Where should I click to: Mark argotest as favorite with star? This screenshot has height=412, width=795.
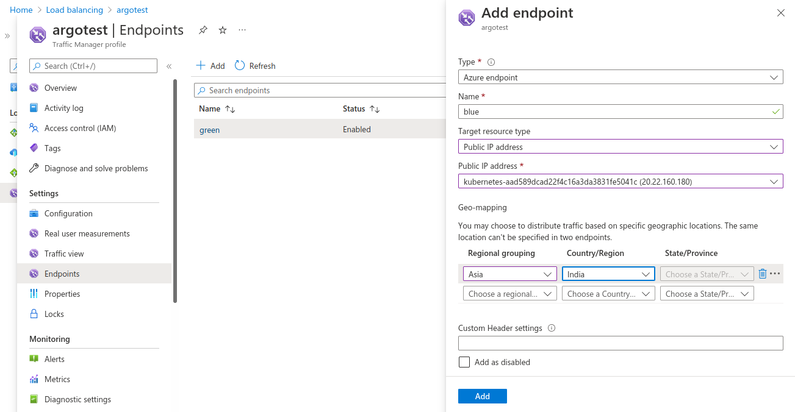(x=223, y=30)
